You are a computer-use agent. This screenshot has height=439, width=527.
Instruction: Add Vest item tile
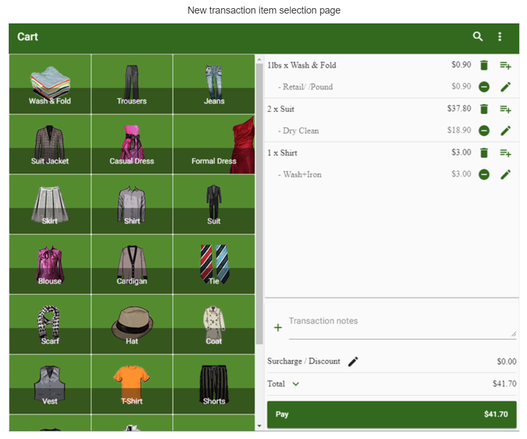(x=50, y=384)
